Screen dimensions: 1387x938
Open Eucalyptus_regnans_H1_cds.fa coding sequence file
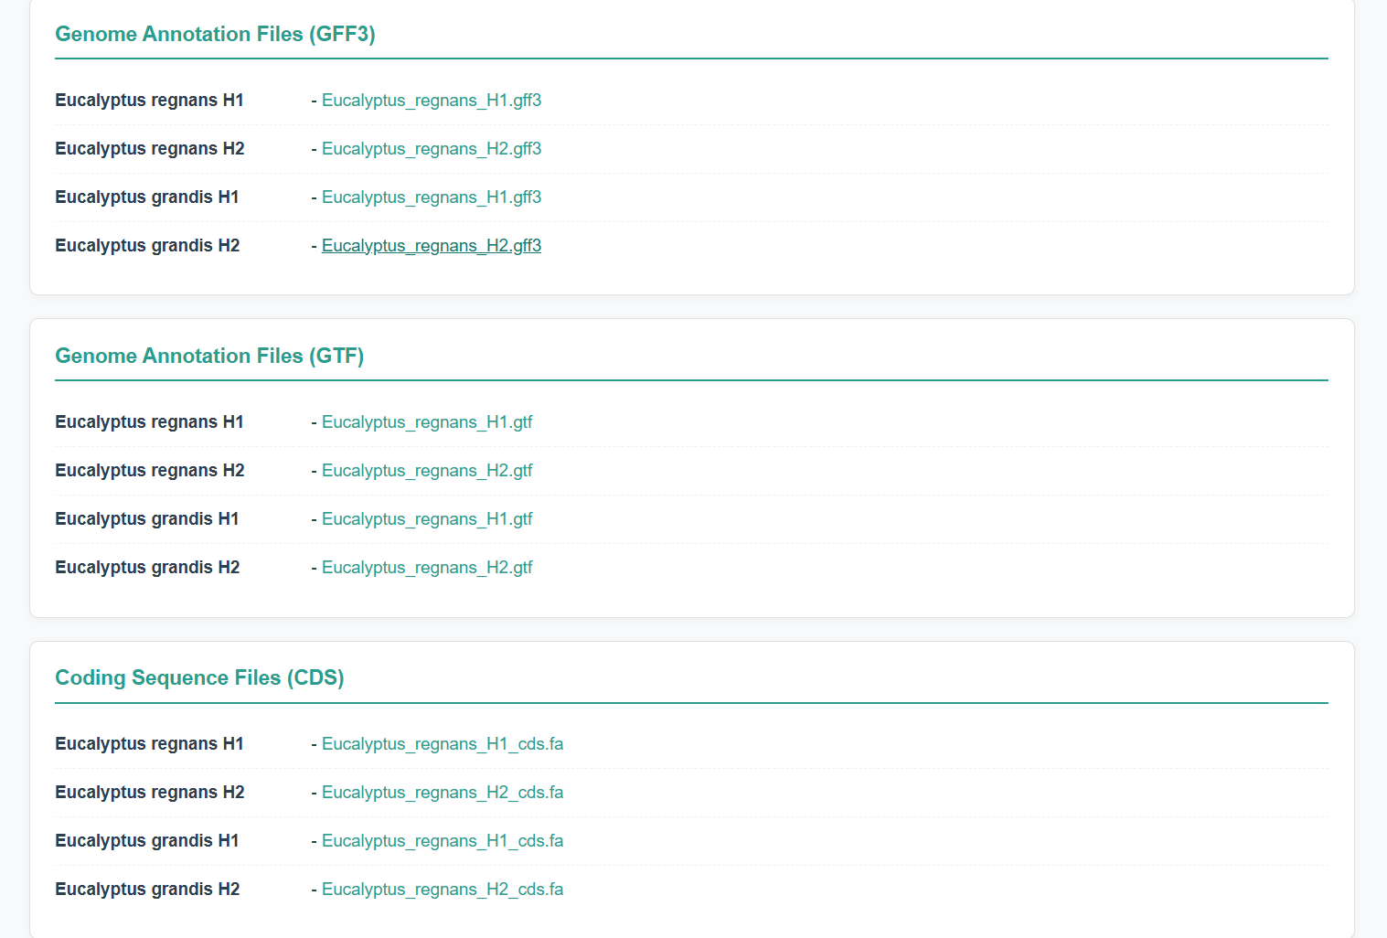[x=442, y=744]
